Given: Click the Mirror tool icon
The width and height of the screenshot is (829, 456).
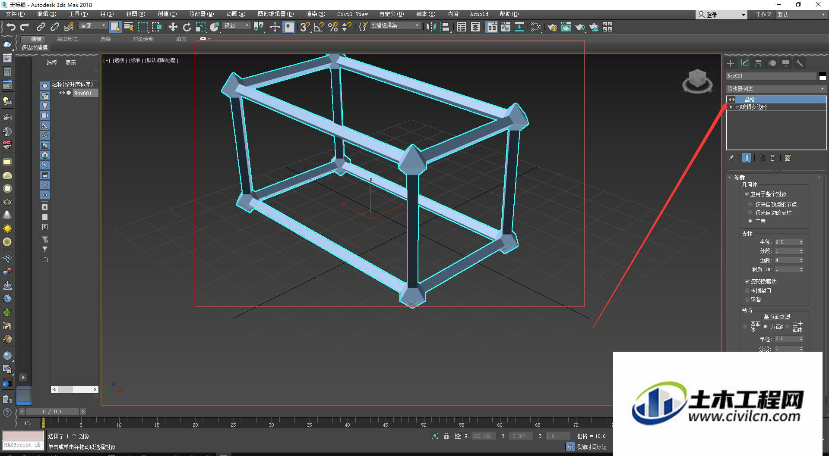Looking at the screenshot, I should [431, 27].
